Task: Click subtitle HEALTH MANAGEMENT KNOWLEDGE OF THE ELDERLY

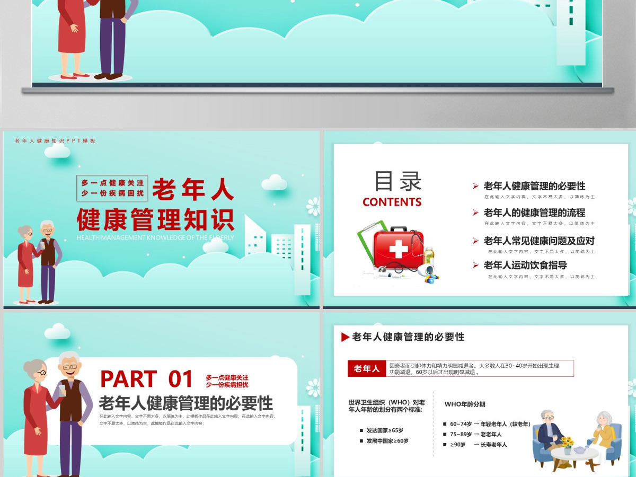Action: coord(155,237)
